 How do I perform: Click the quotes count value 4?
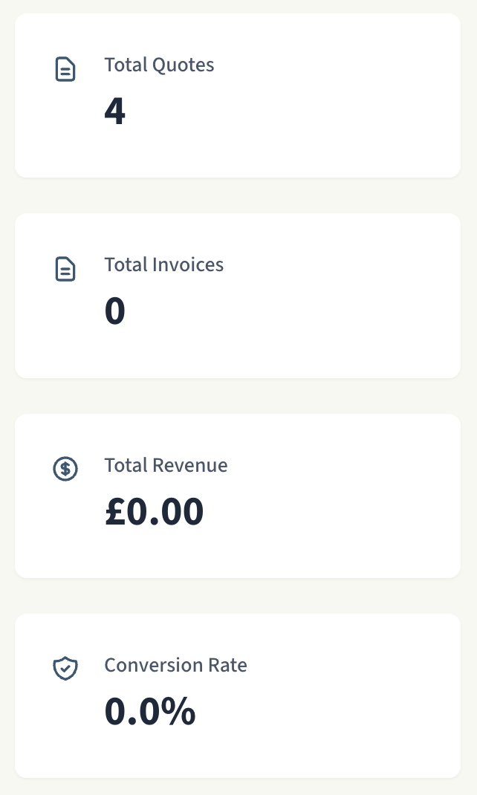pyautogui.click(x=115, y=111)
